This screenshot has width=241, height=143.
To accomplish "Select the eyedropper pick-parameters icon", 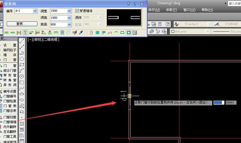I will click(81, 33).
